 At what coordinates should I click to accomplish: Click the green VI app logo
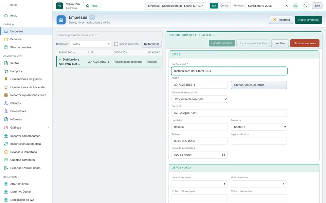[59, 6]
